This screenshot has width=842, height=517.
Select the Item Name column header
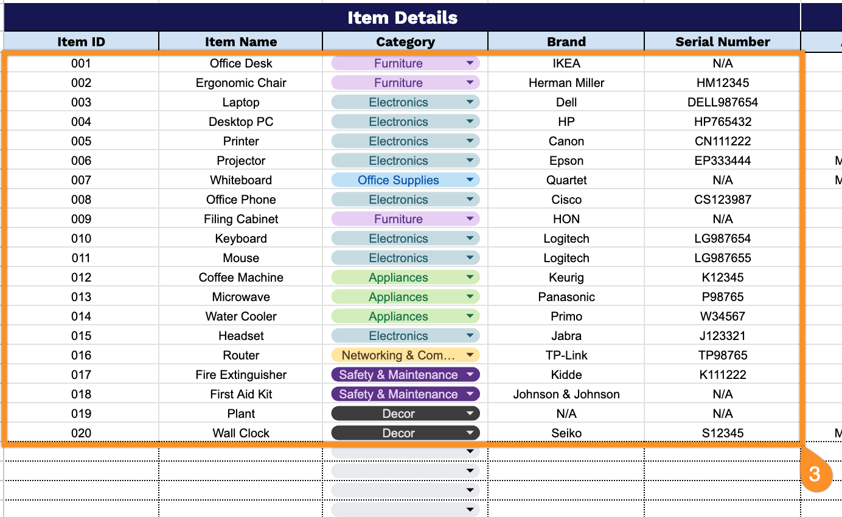coord(240,41)
